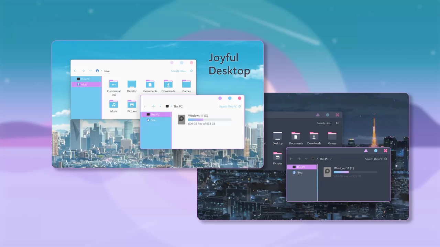Minimize the light This PC window

pyautogui.click(x=220, y=98)
